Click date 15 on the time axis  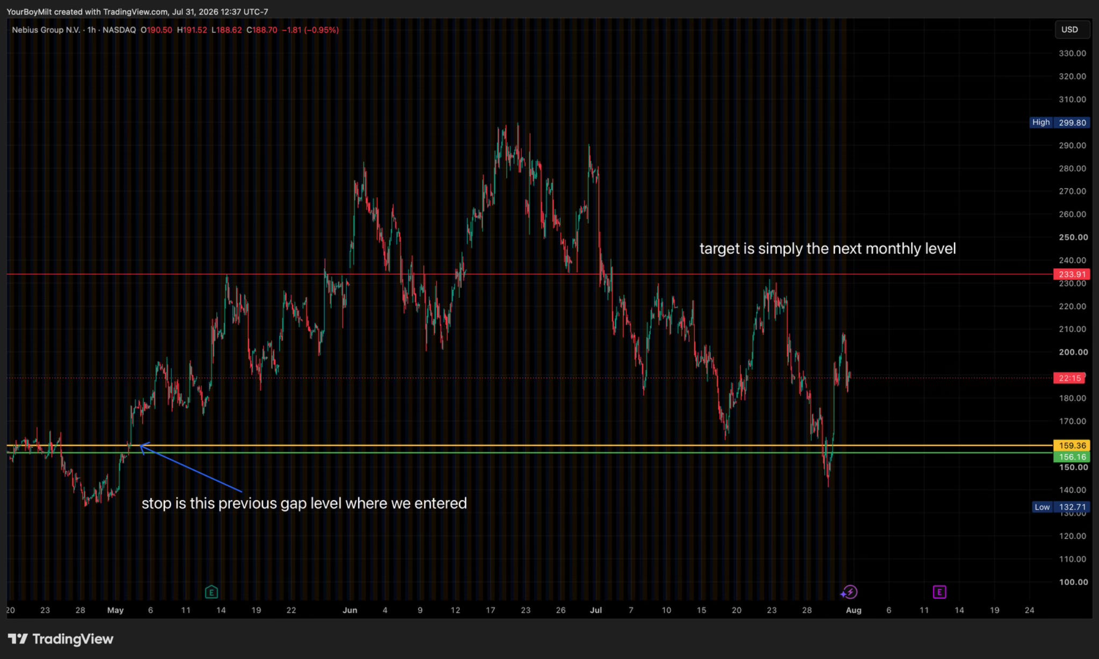coord(701,610)
